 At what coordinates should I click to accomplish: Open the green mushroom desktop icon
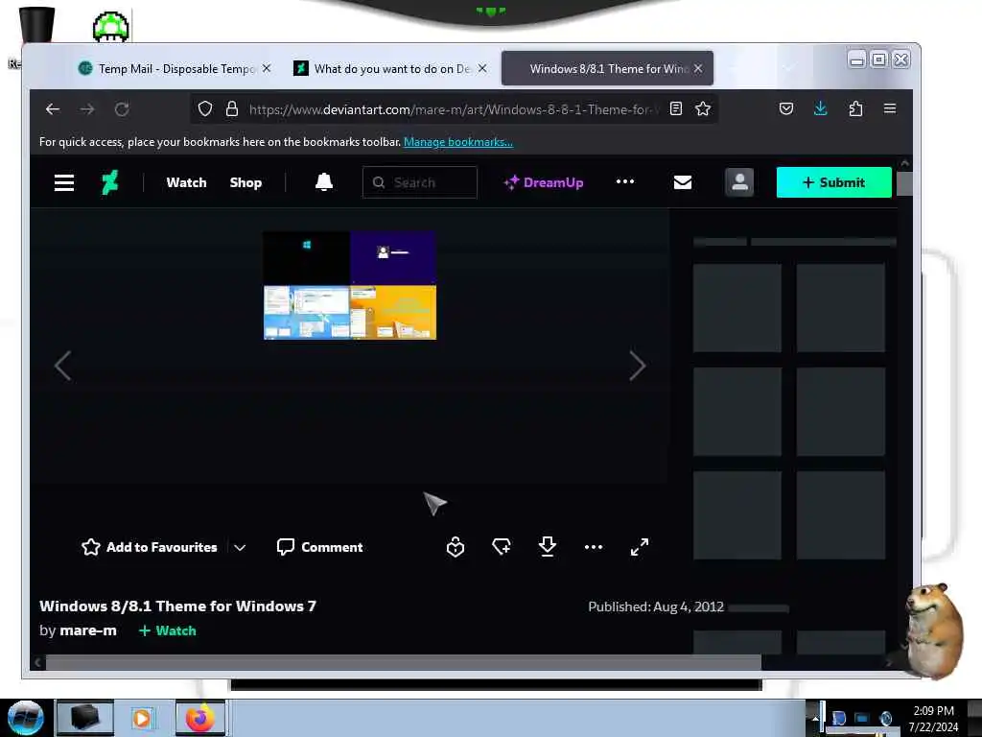pos(111,26)
